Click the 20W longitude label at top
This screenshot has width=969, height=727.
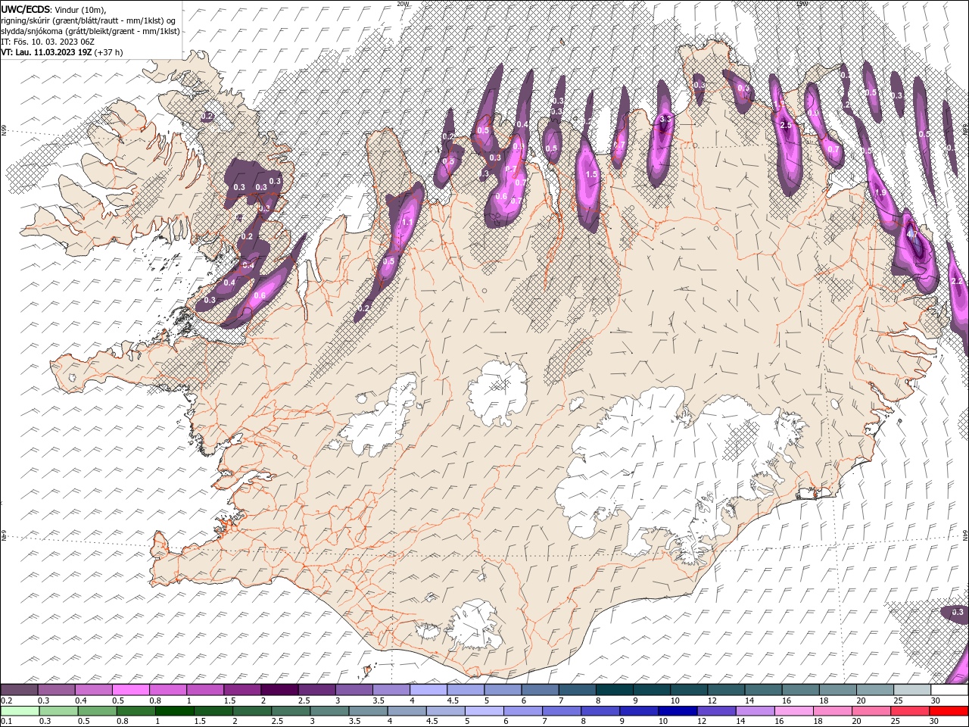point(403,3)
